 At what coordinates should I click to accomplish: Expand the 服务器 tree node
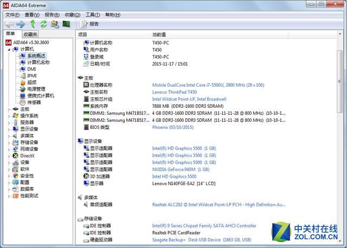pos(9,123)
